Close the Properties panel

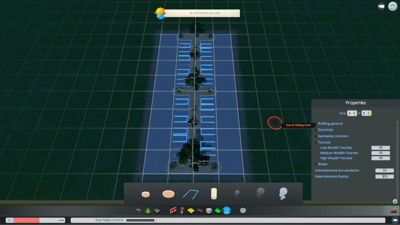point(394,201)
